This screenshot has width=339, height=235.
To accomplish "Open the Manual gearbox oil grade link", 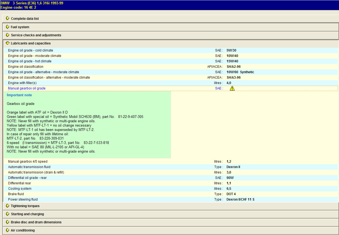I will point(27,88).
